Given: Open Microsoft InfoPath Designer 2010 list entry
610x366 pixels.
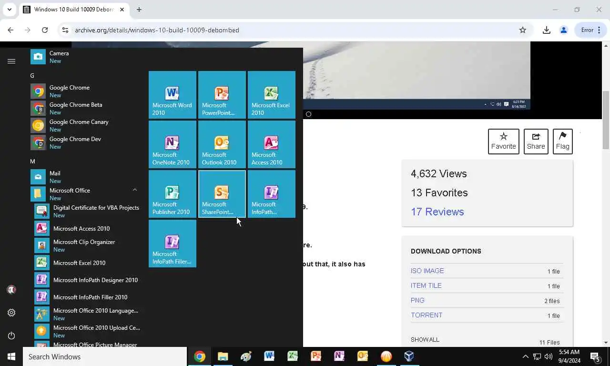Looking at the screenshot, I should [88, 280].
